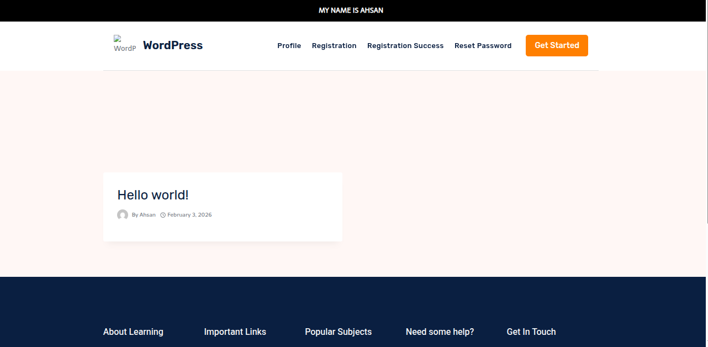The height and width of the screenshot is (347, 708).
Task: Select the author avatar next to By Ahsan
Action: pyautogui.click(x=123, y=214)
